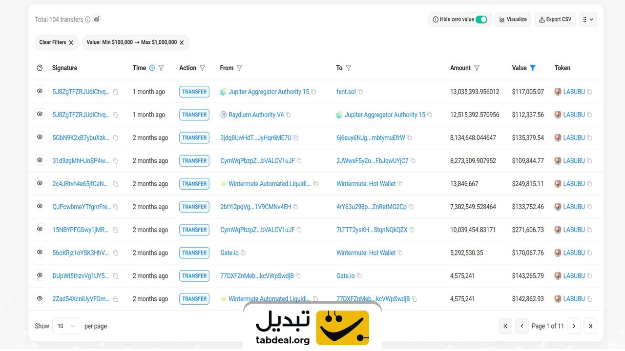The image size is (625, 351).
Task: Jump to the last page of transfers
Action: pyautogui.click(x=590, y=326)
